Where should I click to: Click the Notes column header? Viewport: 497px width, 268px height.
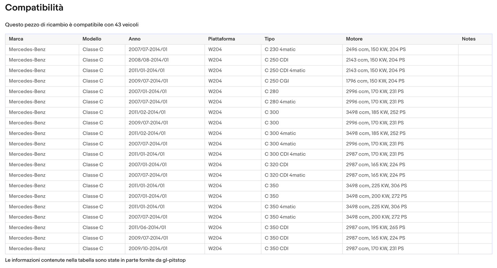click(x=468, y=39)
